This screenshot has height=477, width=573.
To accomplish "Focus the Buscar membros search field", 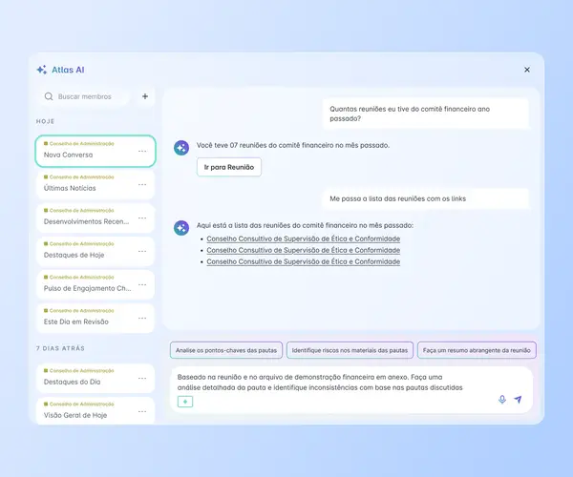I will pos(83,96).
